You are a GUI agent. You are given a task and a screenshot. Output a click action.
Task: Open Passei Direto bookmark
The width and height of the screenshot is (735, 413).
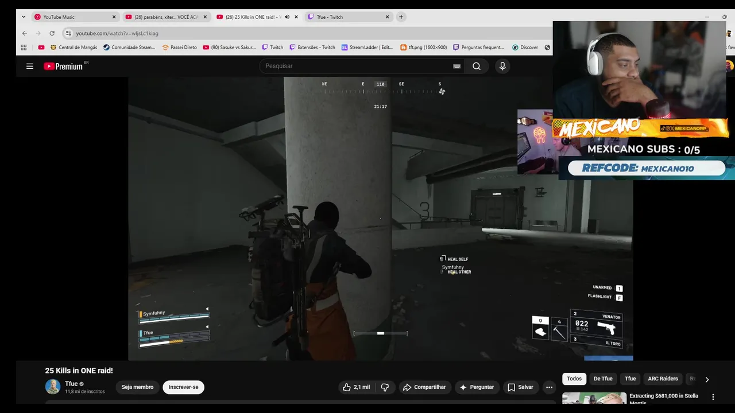click(179, 48)
